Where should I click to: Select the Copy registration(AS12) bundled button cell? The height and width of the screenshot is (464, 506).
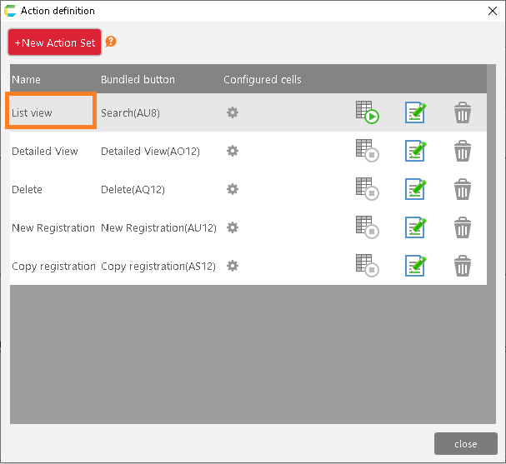pyautogui.click(x=158, y=266)
